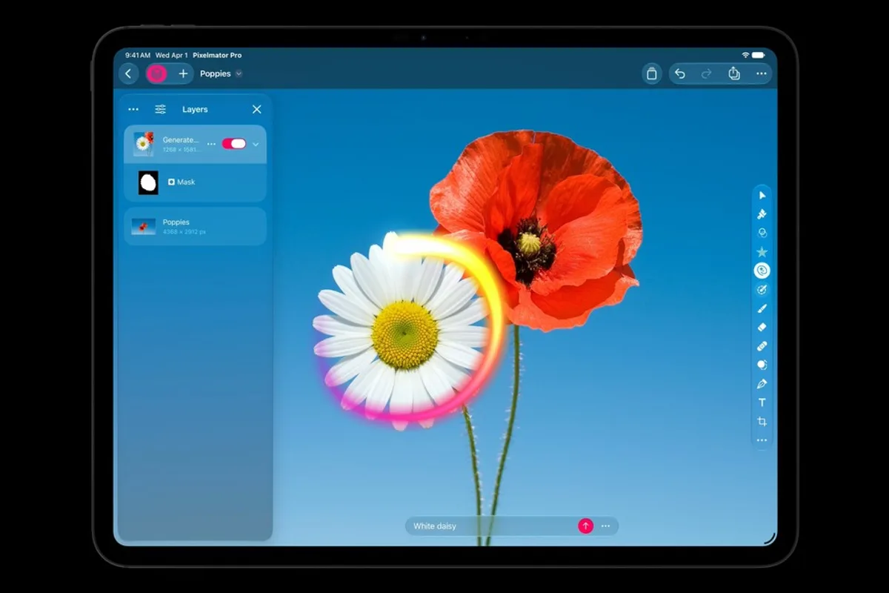This screenshot has height=593, width=889.
Task: Click the battery status icon
Action: click(x=759, y=55)
